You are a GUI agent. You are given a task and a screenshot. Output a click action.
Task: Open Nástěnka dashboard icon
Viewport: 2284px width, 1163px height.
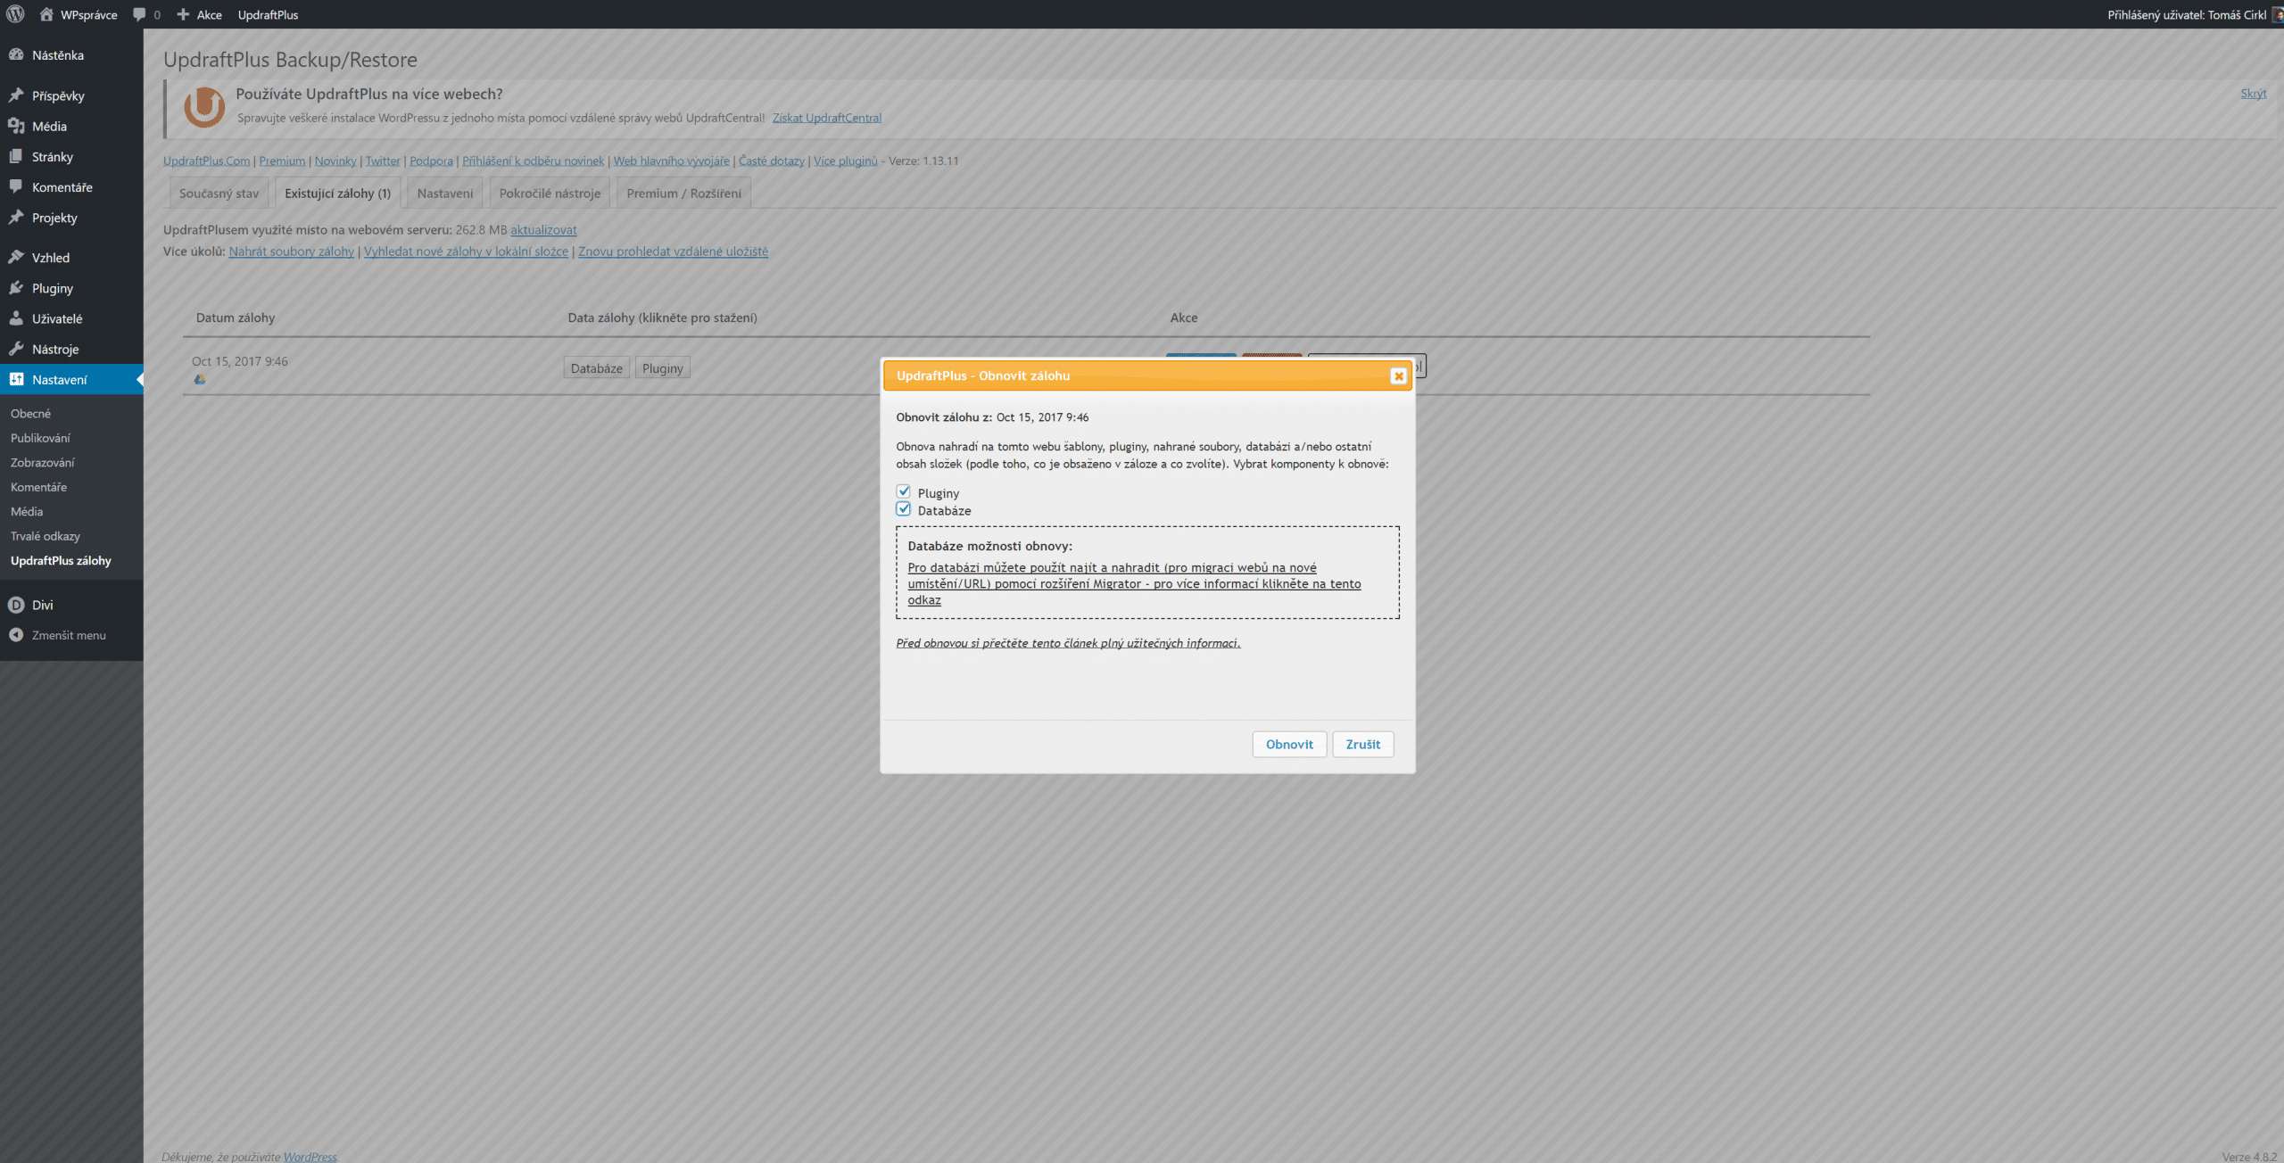16,54
